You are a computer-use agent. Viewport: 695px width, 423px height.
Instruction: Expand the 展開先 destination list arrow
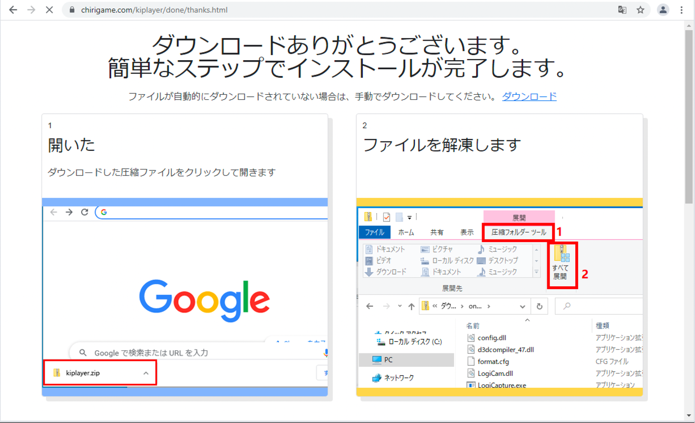pyautogui.click(x=537, y=272)
